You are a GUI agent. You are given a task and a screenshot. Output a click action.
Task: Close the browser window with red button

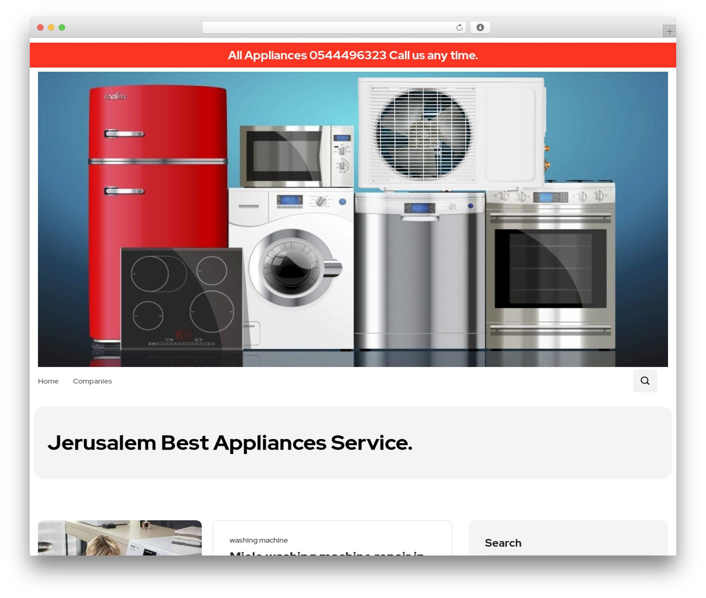(x=40, y=28)
